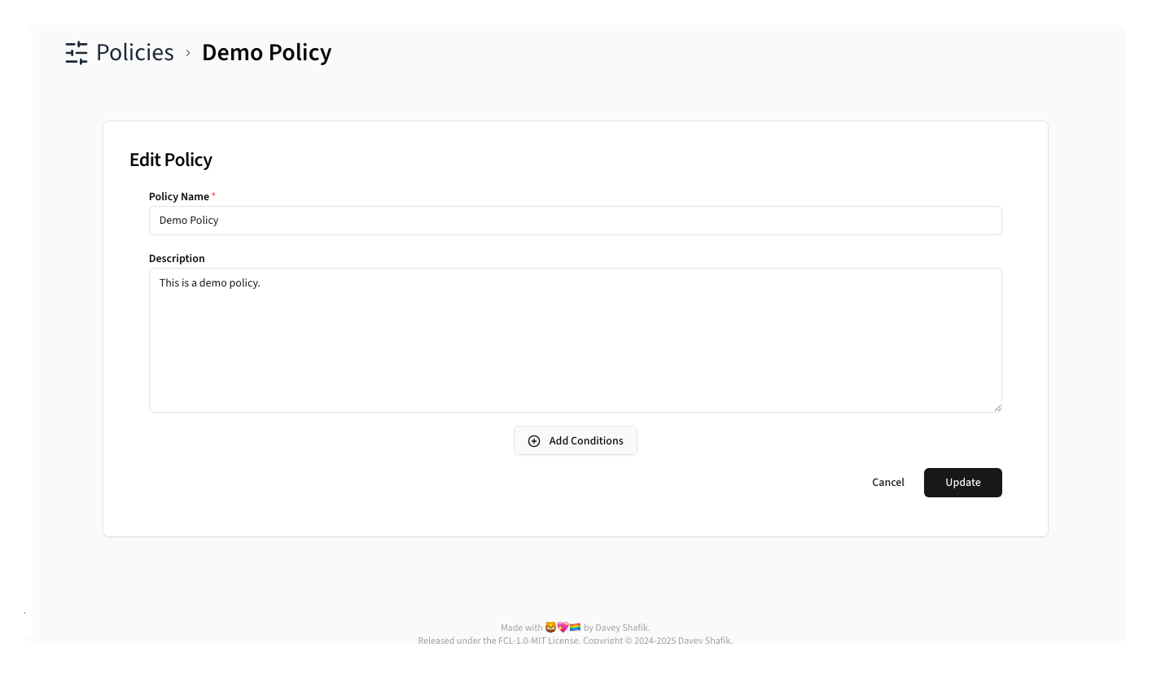Select the Demo Policy breadcrumb

[266, 52]
